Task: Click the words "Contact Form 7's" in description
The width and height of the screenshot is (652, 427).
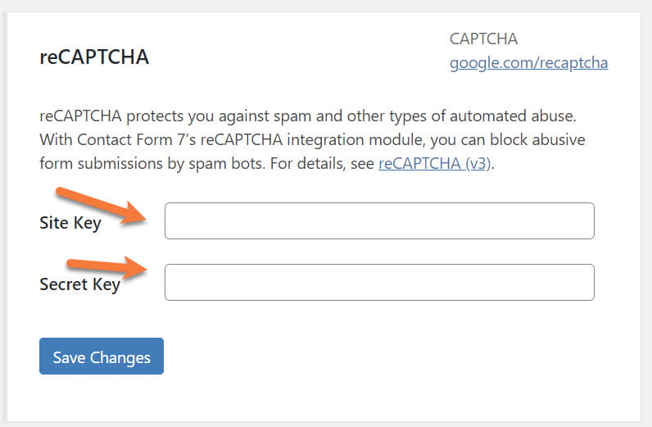Action: tap(129, 139)
